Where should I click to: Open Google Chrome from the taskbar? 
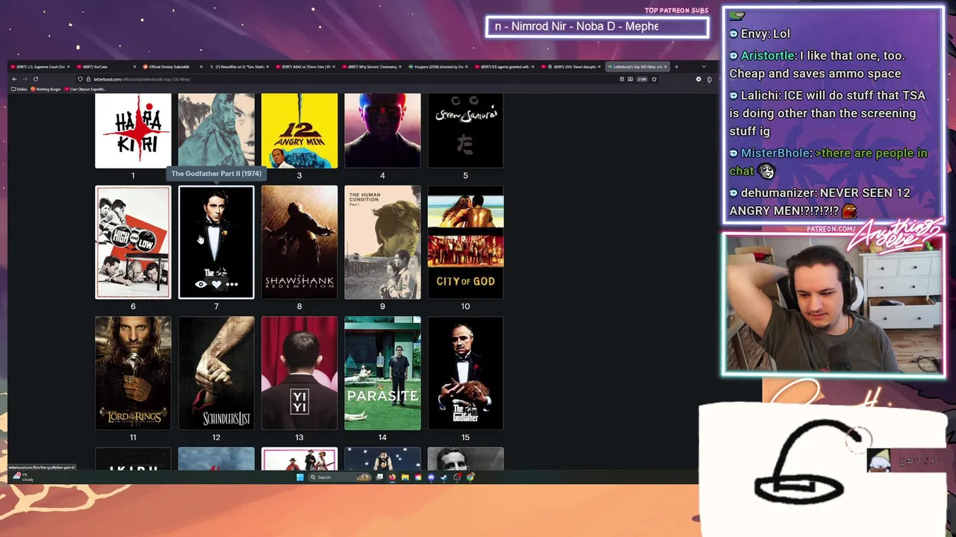471,477
